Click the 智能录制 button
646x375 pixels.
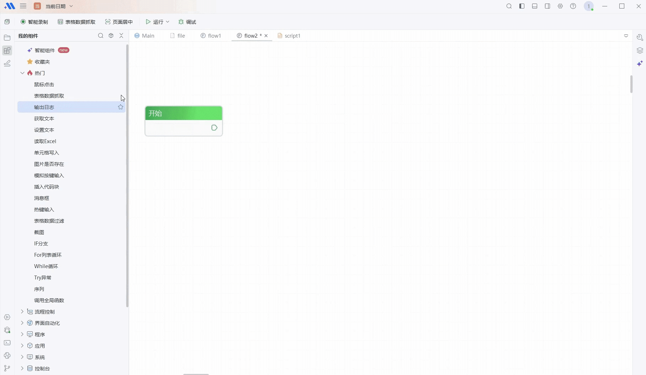(x=34, y=22)
